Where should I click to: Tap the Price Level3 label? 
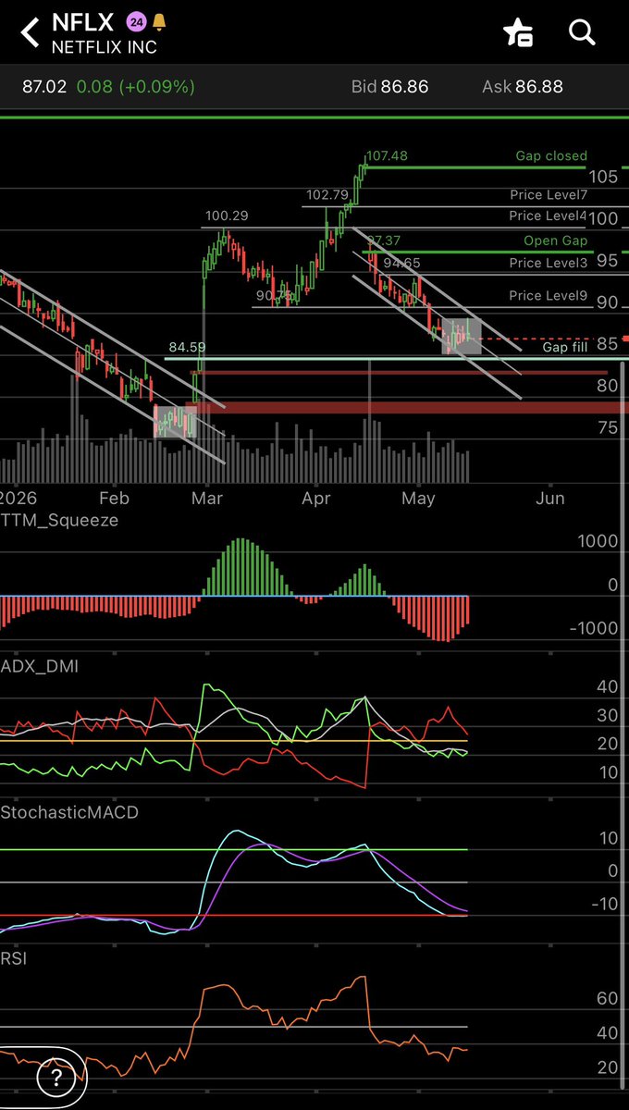[x=549, y=264]
